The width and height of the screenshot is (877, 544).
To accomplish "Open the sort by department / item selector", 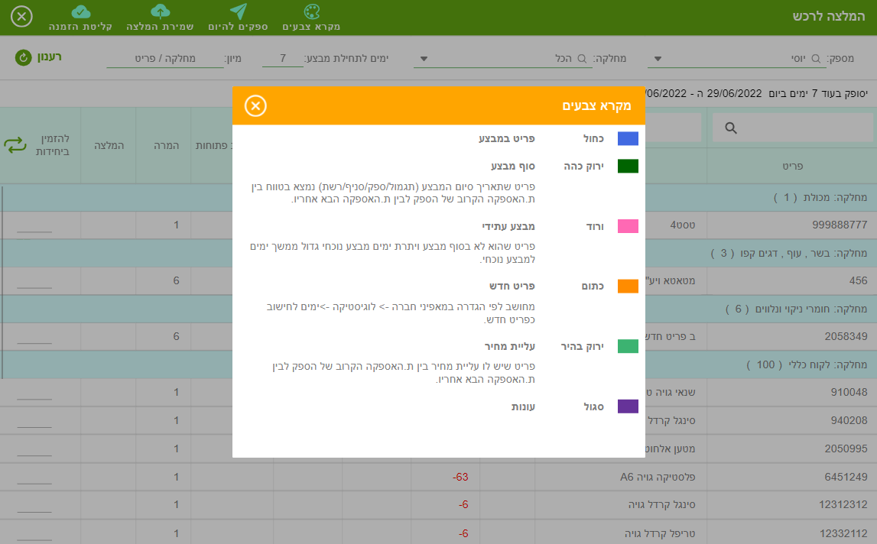I will (165, 59).
